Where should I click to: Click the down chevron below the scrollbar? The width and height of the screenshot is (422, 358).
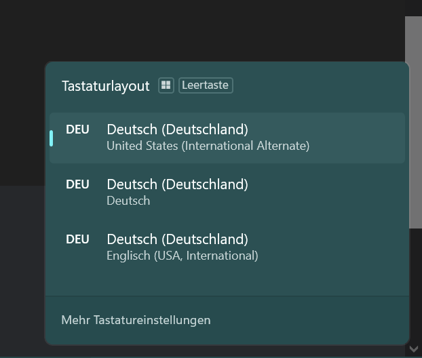click(414, 349)
